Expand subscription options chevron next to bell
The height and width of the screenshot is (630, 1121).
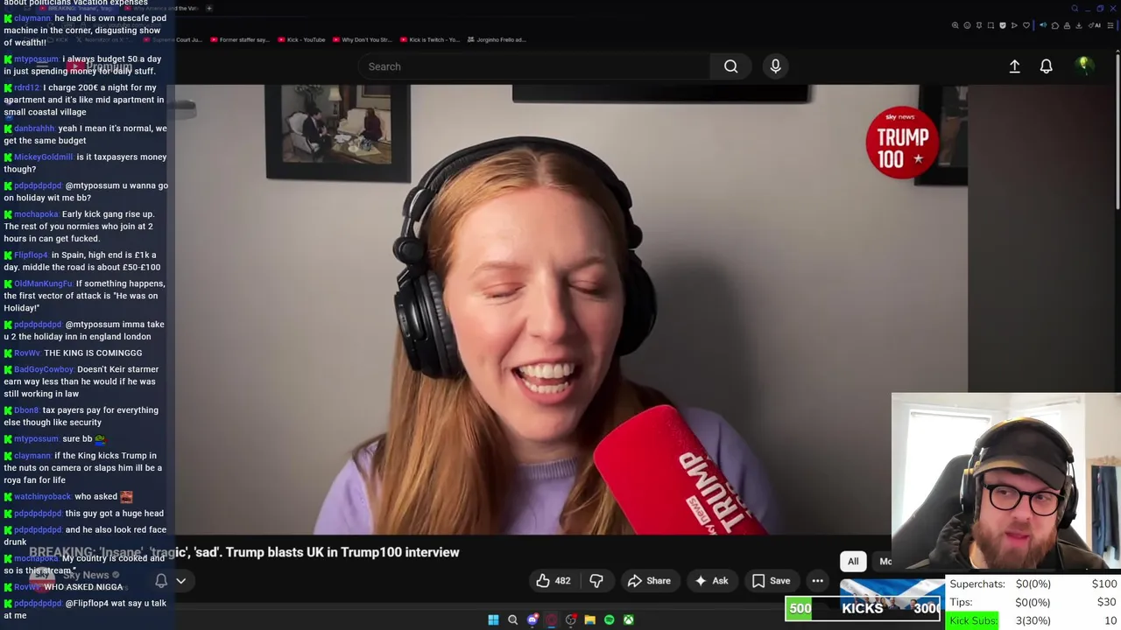(x=181, y=581)
